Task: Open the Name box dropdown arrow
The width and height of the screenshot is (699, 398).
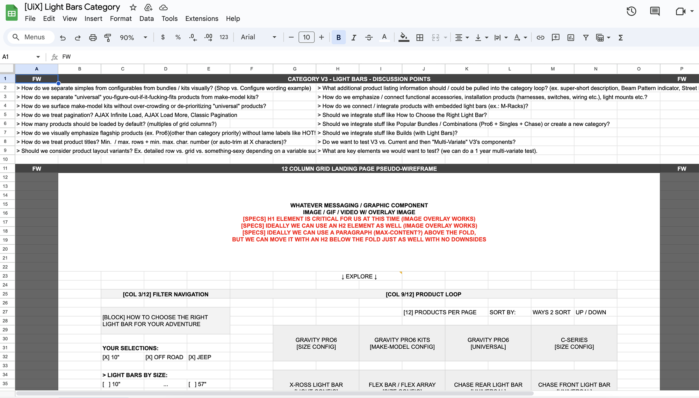Action: [x=38, y=57]
